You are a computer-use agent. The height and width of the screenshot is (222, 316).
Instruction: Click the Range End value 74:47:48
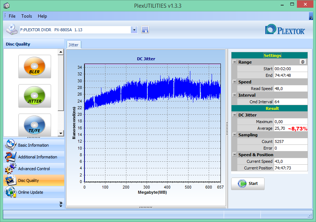(x=291, y=75)
